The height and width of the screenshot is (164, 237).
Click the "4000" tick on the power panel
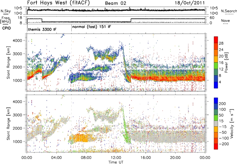pyautogui.click(x=17, y=41)
